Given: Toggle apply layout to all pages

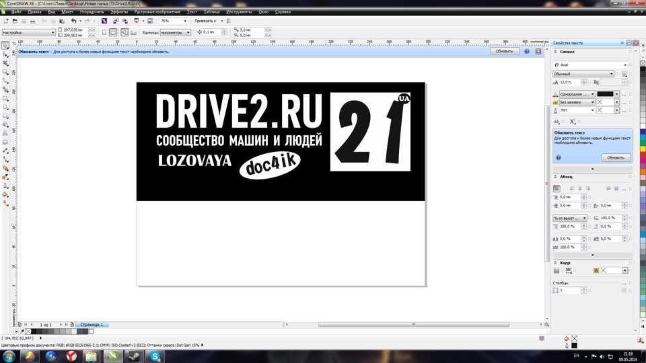Looking at the screenshot, I should coord(124,32).
